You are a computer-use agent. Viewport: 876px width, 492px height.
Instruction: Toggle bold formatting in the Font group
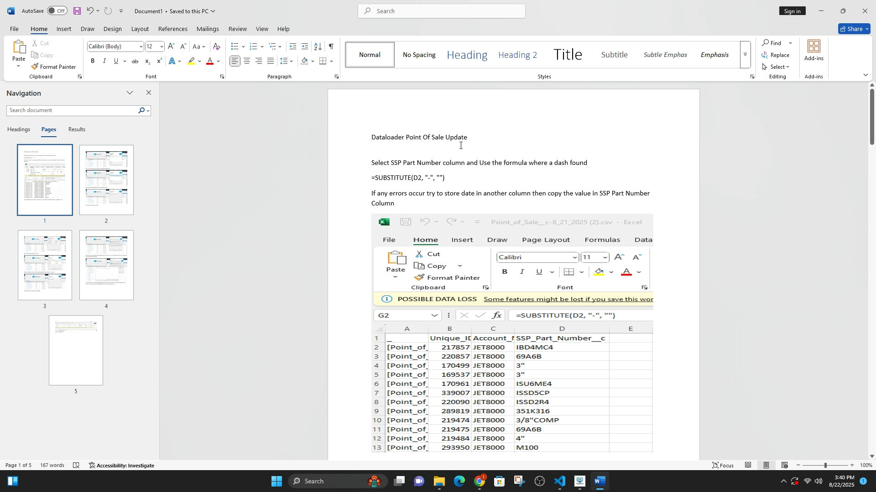(93, 61)
